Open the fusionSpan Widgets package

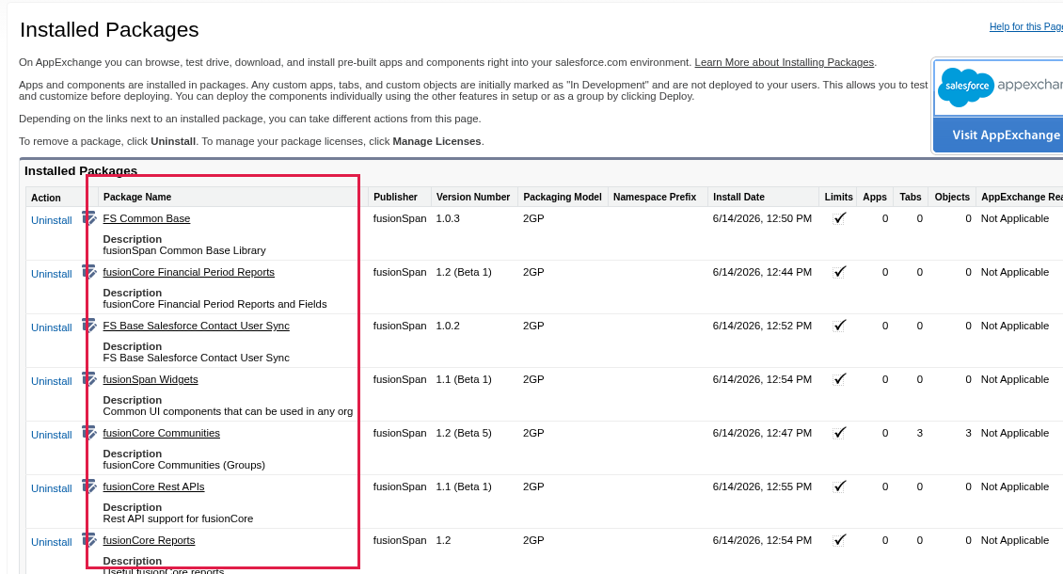[x=151, y=379]
